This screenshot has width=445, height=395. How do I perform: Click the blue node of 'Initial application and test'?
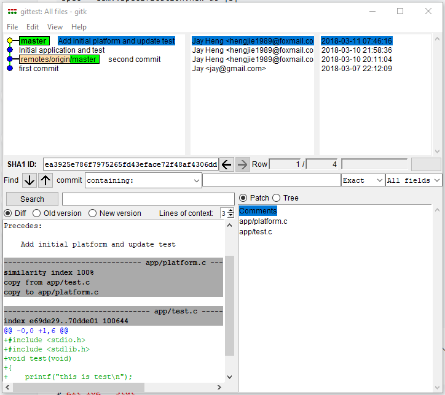[x=10, y=50]
